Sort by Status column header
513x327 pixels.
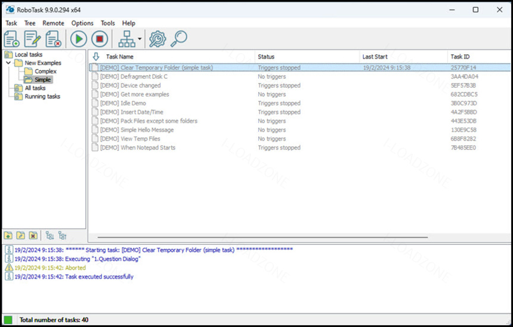(x=266, y=57)
